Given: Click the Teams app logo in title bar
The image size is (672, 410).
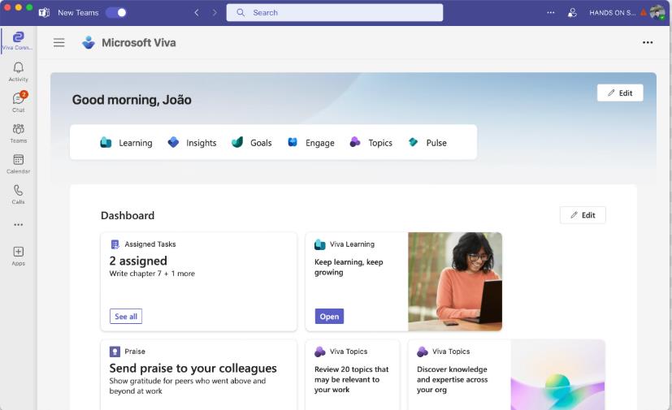Looking at the screenshot, I should 44,12.
